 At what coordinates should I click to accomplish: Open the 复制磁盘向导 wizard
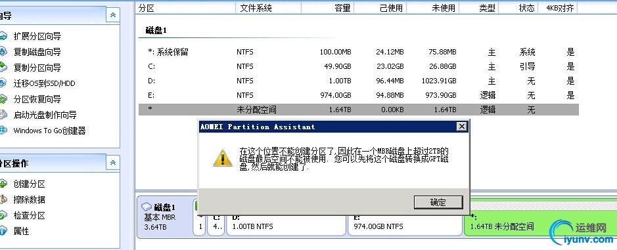coord(37,52)
